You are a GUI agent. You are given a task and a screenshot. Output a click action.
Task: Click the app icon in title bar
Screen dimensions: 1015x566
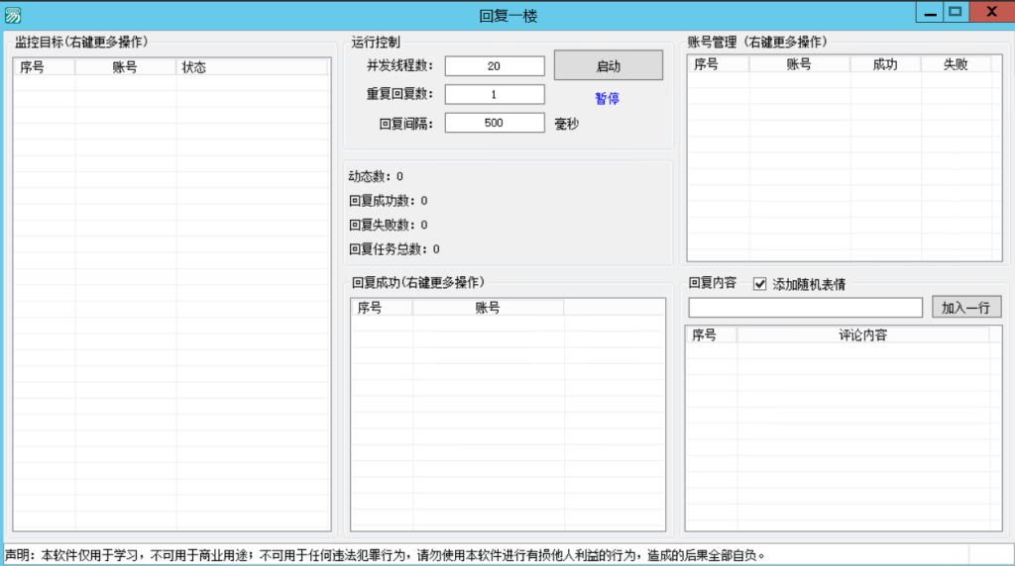pyautogui.click(x=13, y=14)
